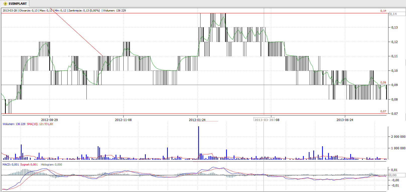Click the 2012-08-29 date label
Screen dimensions: 406x192
(49, 120)
